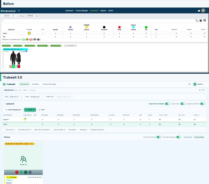Viewport: 209px width, 184px height.
Task: Click the dark green circular button on the Walk-In card
Action: pos(26,172)
